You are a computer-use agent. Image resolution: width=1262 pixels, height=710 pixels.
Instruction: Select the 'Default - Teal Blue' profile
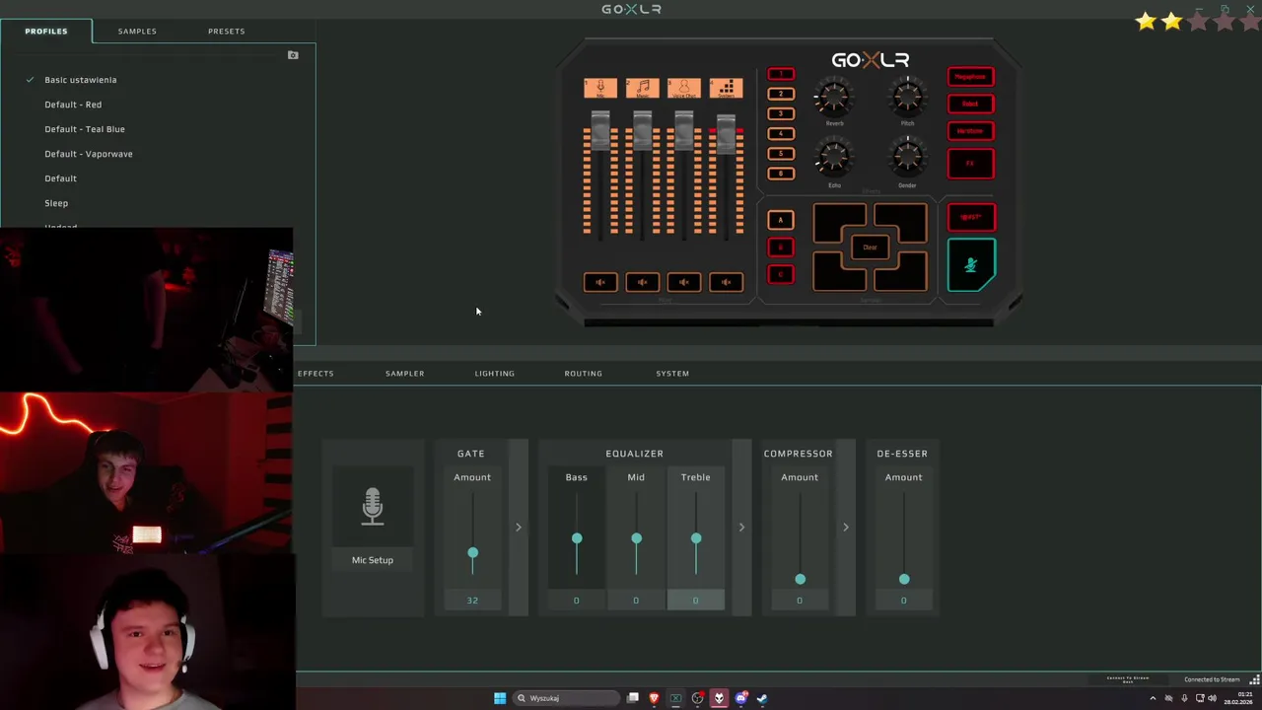pos(85,129)
